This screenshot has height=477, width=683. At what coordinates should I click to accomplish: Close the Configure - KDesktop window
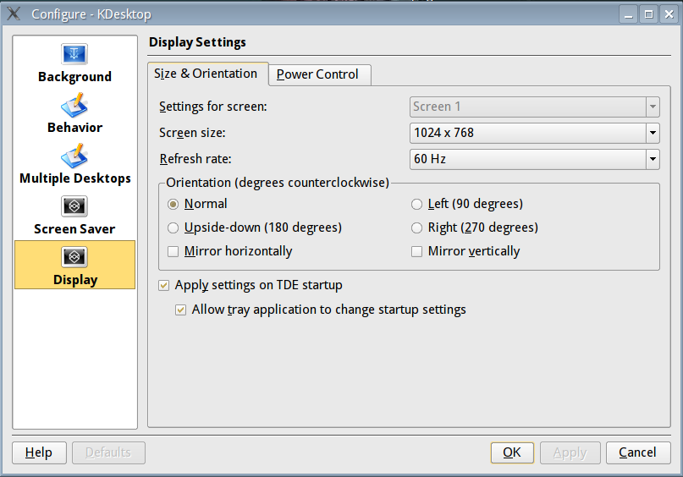click(x=669, y=14)
